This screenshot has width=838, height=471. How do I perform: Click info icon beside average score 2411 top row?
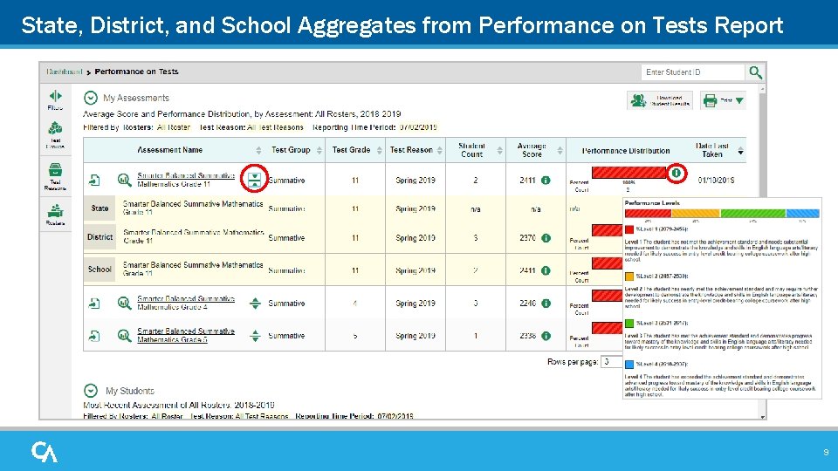(x=546, y=180)
